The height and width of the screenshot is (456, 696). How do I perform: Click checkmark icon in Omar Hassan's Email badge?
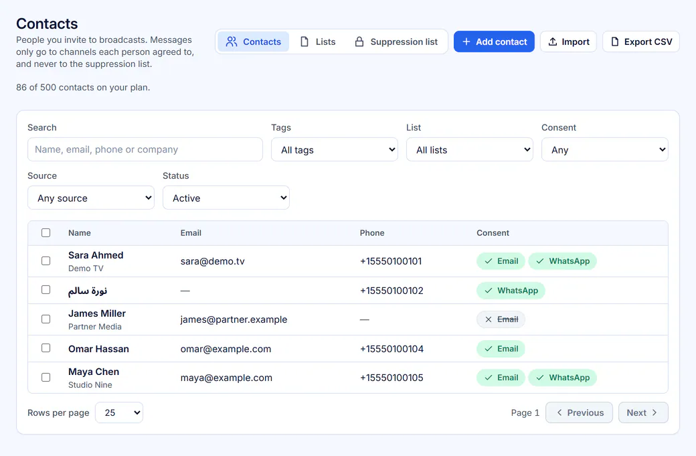489,349
